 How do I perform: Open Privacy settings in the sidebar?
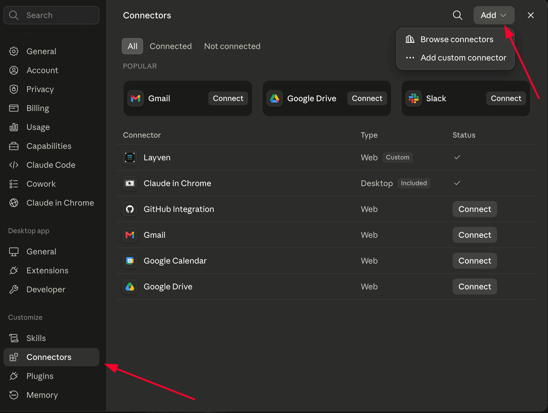(51, 89)
